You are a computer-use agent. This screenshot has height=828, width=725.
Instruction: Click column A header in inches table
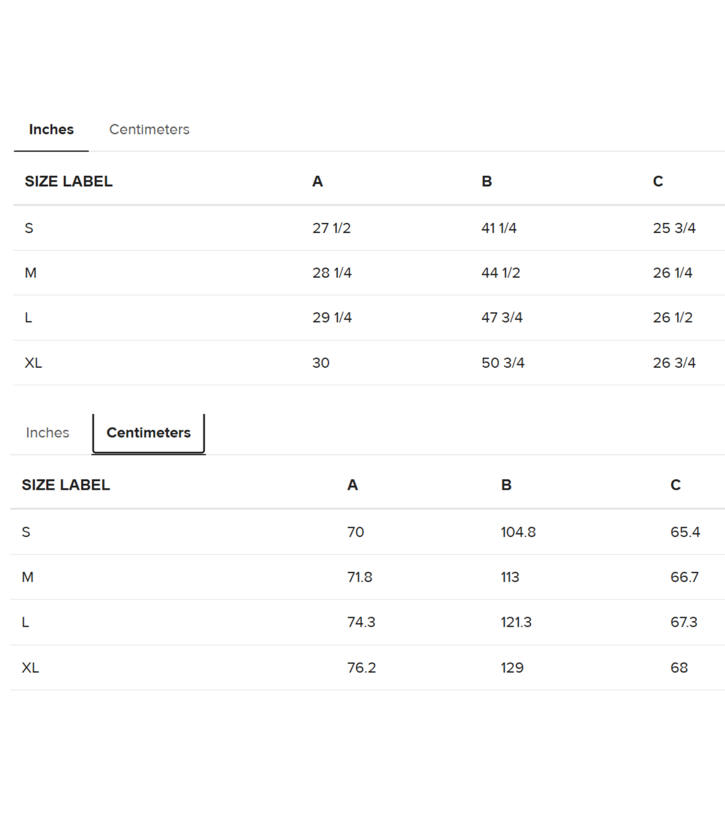point(317,181)
